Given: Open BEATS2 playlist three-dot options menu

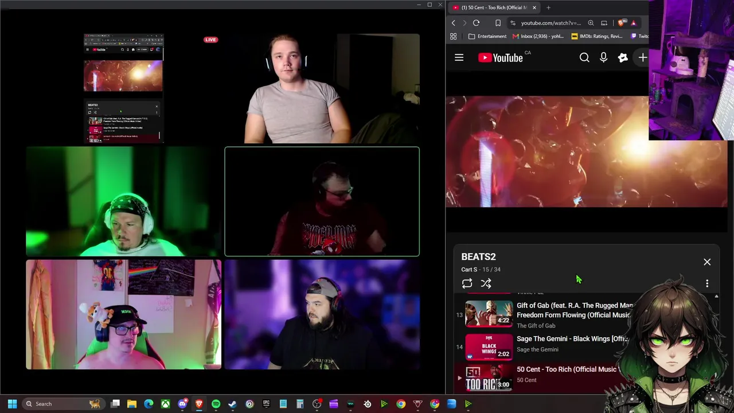Looking at the screenshot, I should click(707, 283).
